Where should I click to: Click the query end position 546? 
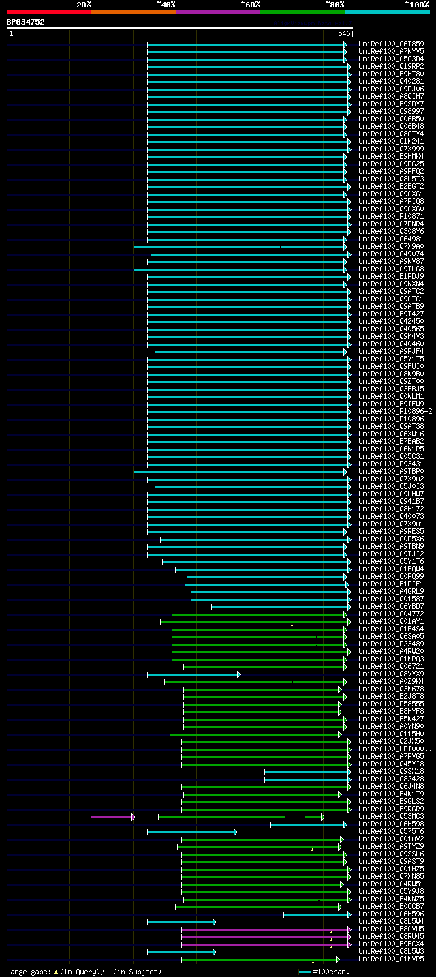click(x=344, y=33)
